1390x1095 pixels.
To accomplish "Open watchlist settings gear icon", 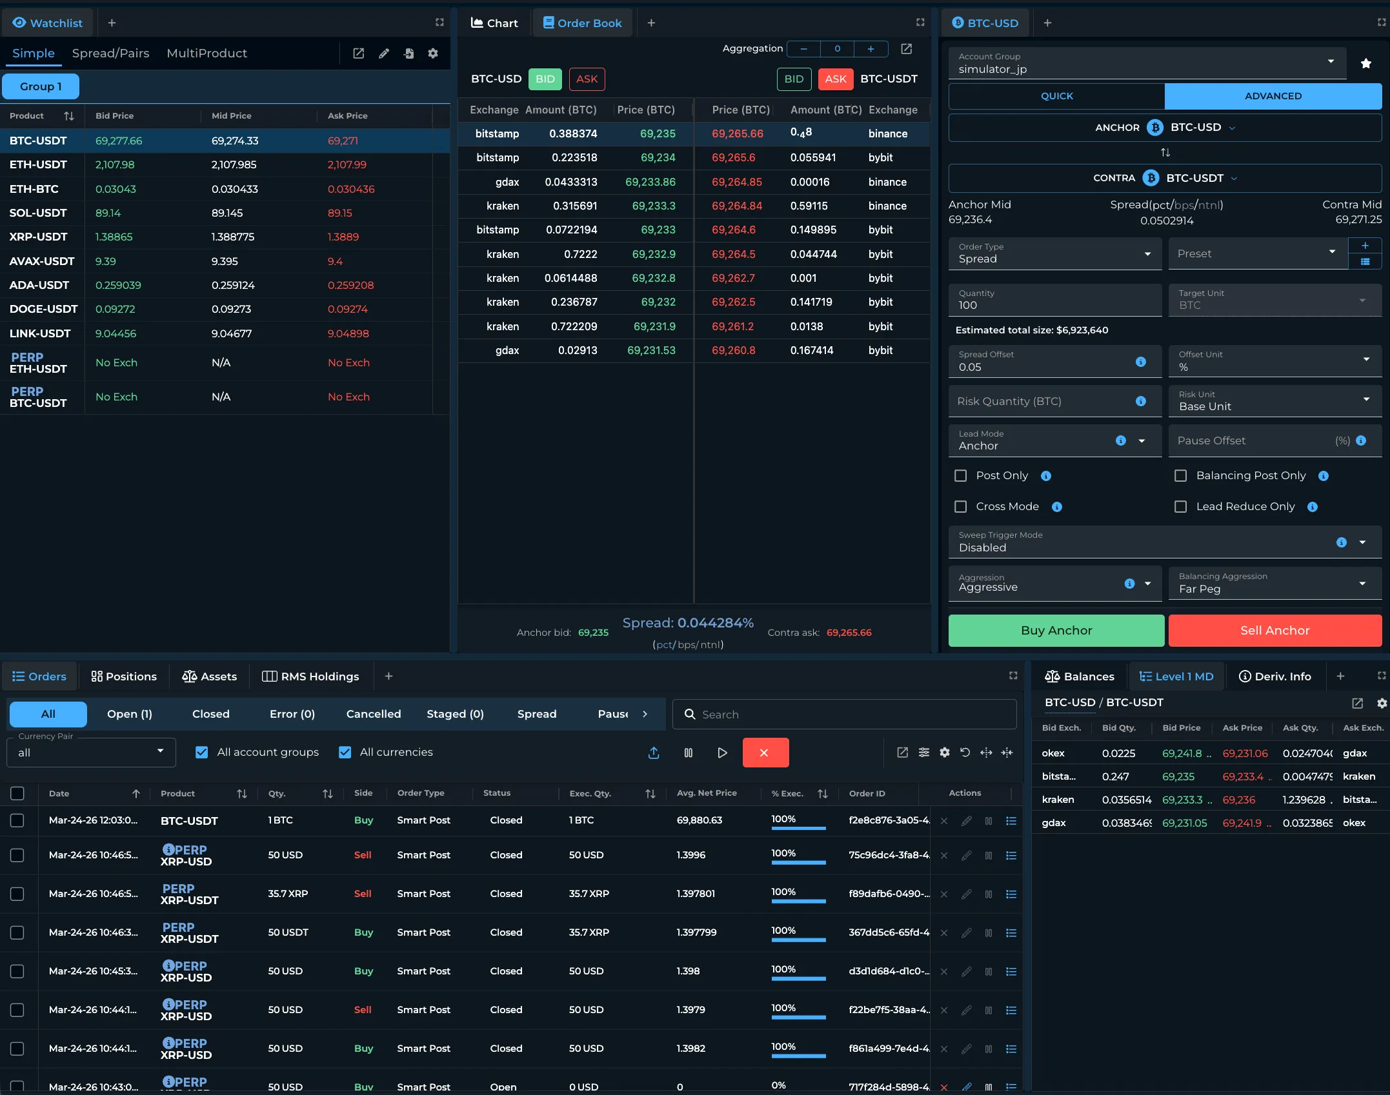I will tap(433, 54).
